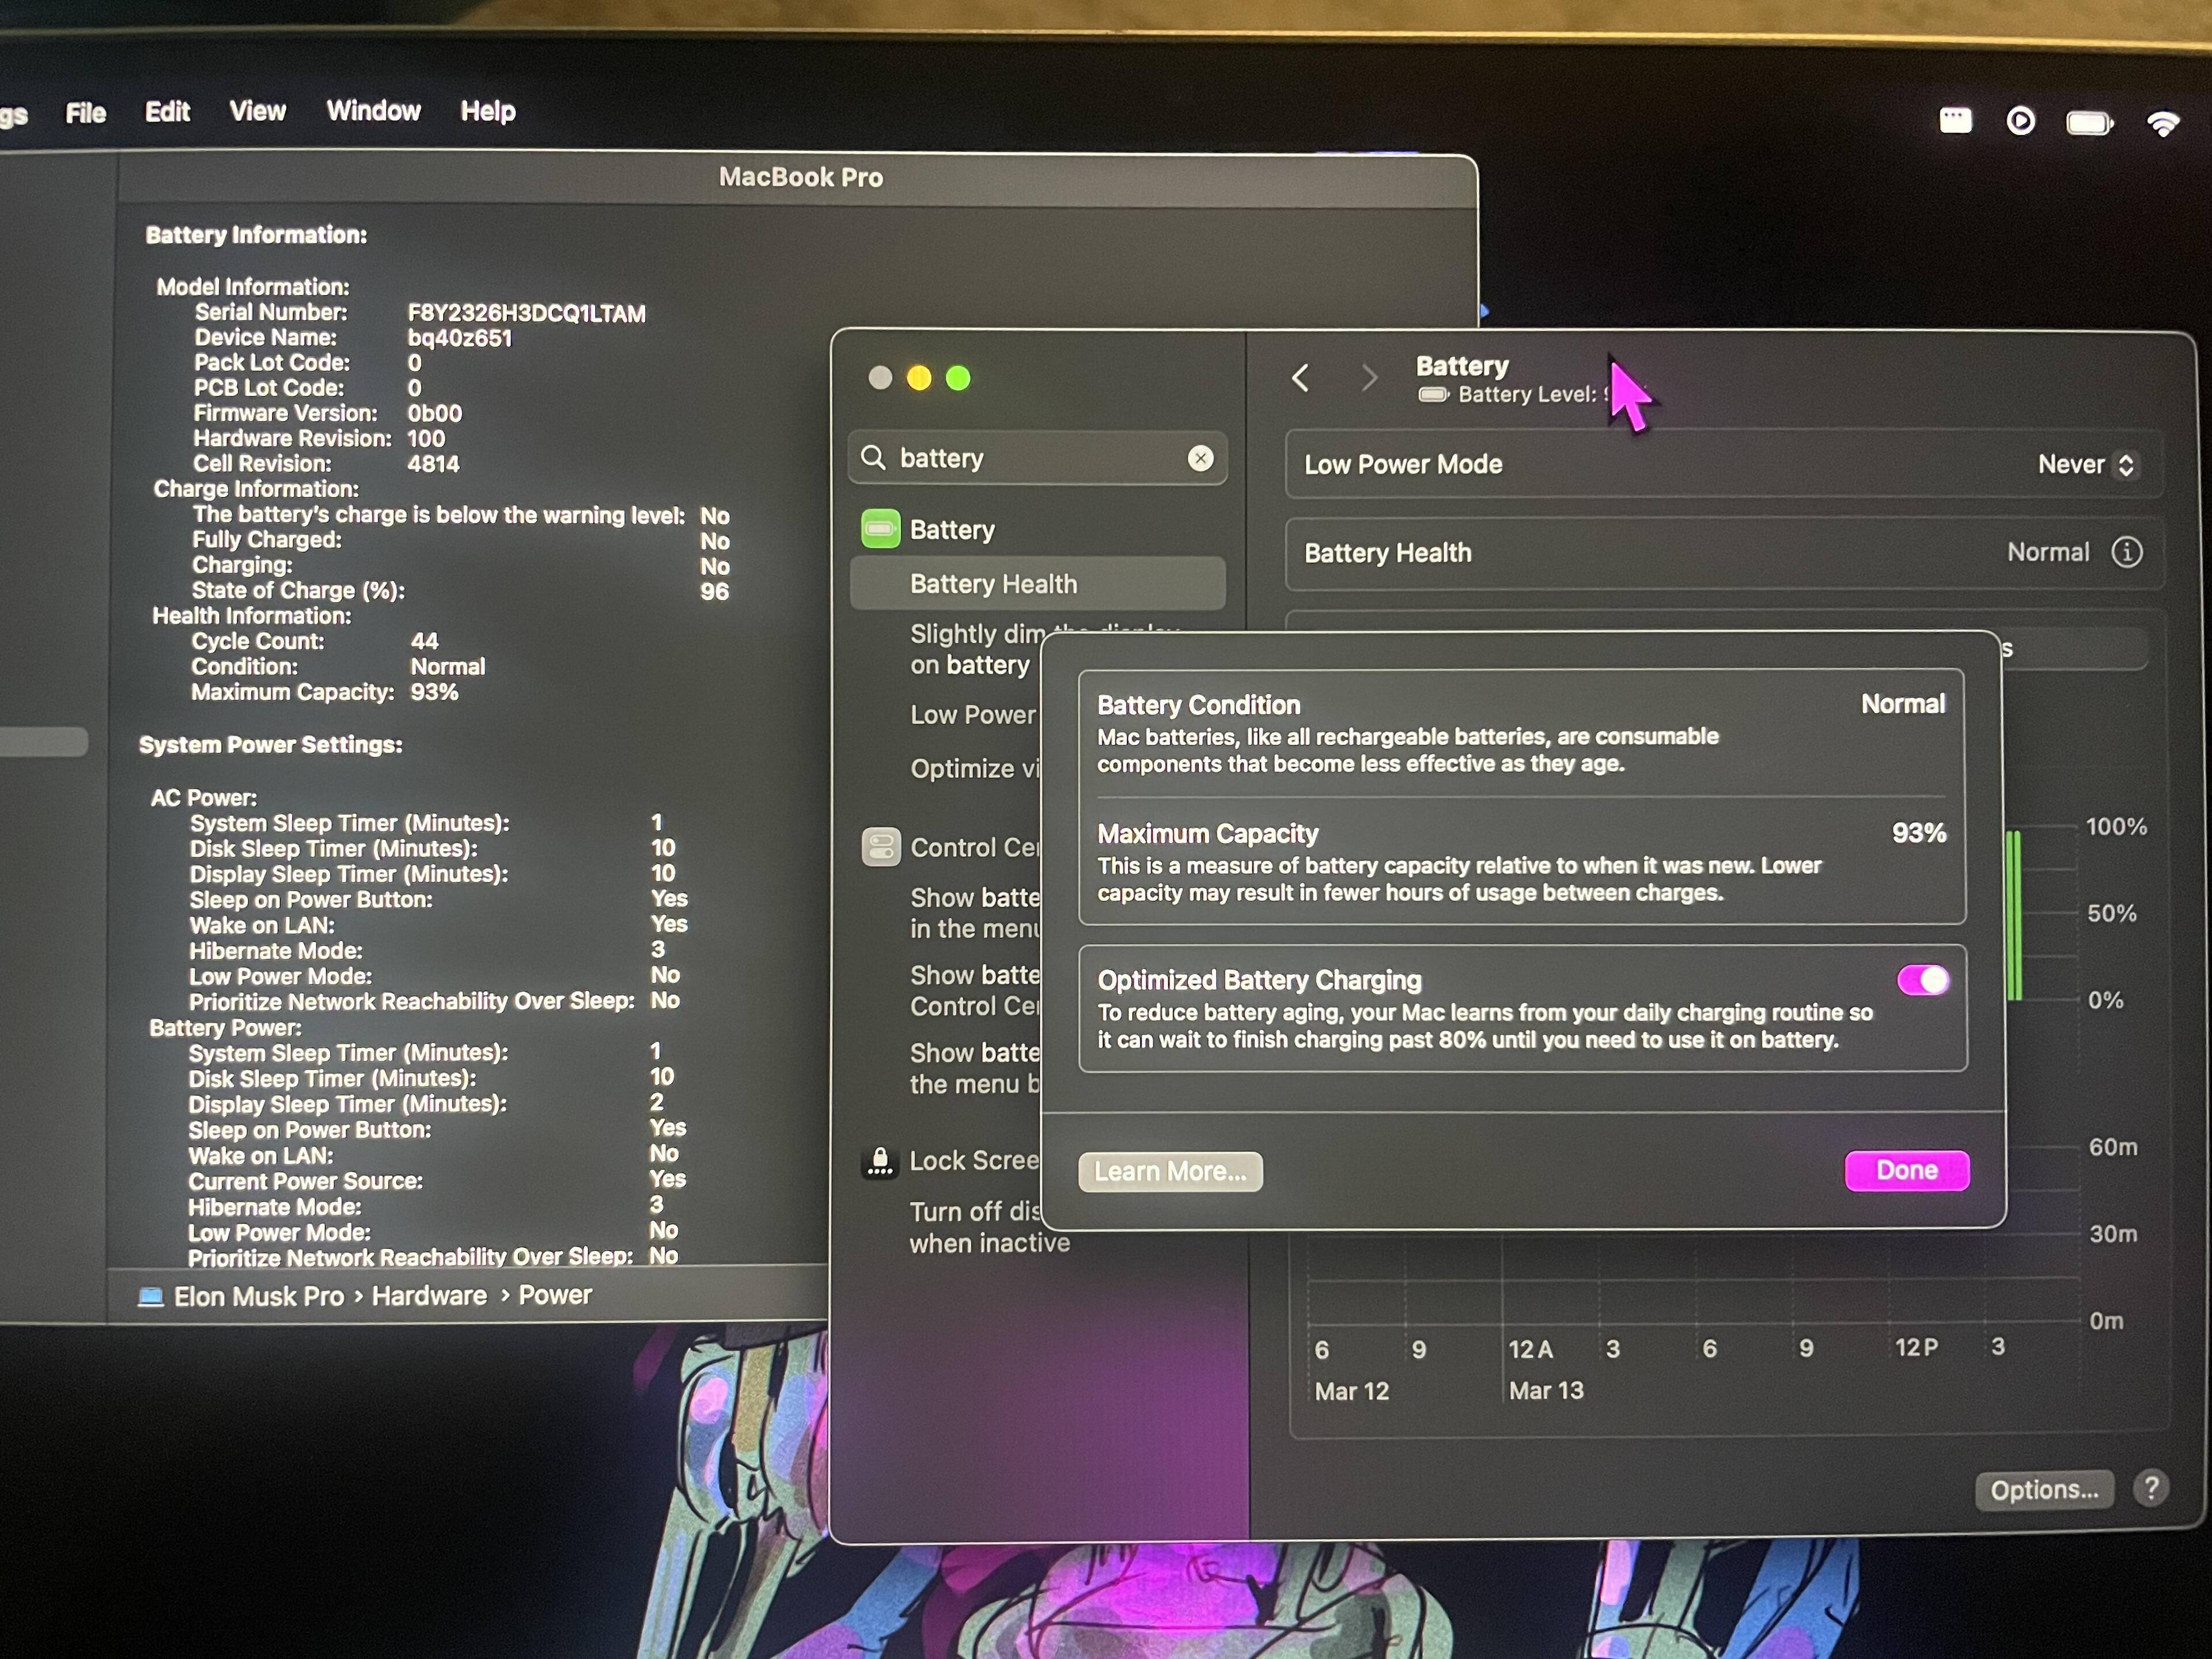Image resolution: width=2212 pixels, height=1659 pixels.
Task: Click the Done button
Action: 1906,1170
